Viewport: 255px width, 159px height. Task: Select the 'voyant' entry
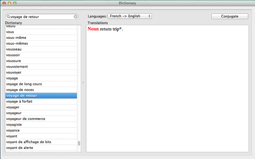coord(41,136)
